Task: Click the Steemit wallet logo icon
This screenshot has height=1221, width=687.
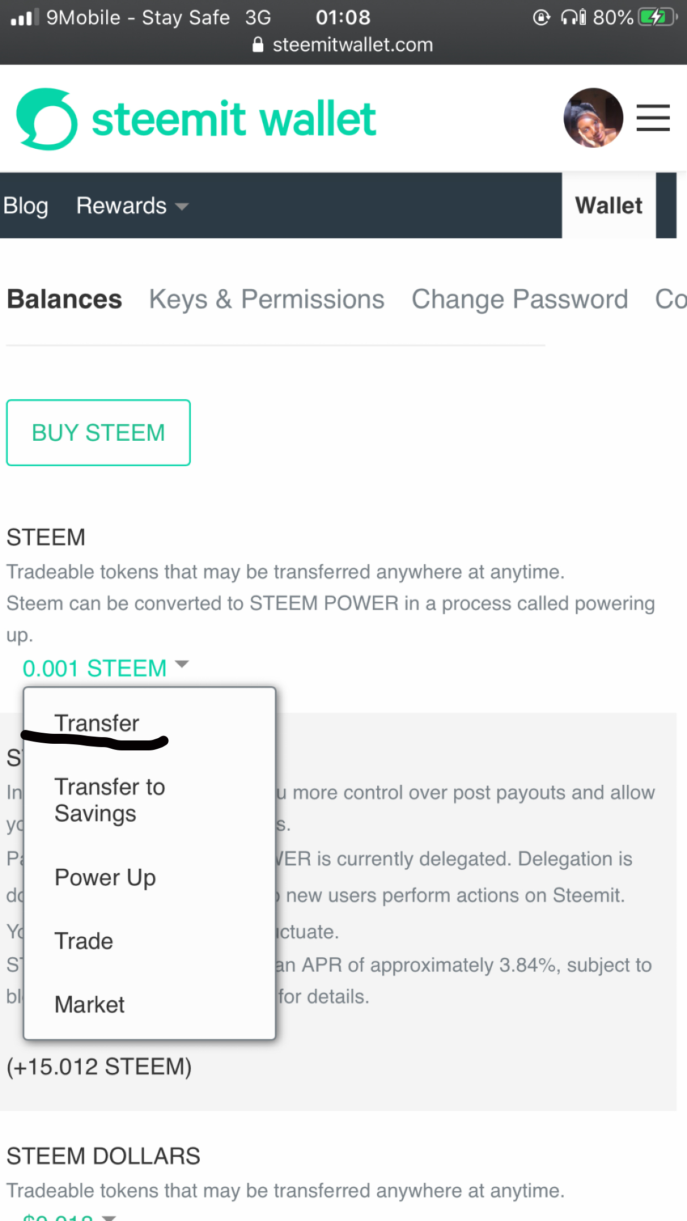Action: pyautogui.click(x=47, y=119)
